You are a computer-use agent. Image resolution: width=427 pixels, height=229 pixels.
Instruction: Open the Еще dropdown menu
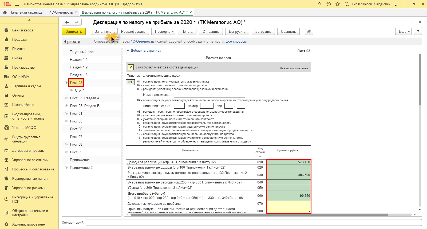pos(404,31)
